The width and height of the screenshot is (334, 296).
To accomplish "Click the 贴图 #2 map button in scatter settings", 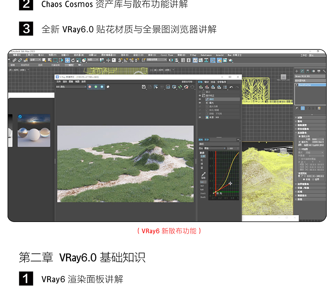I will [x=314, y=145].
